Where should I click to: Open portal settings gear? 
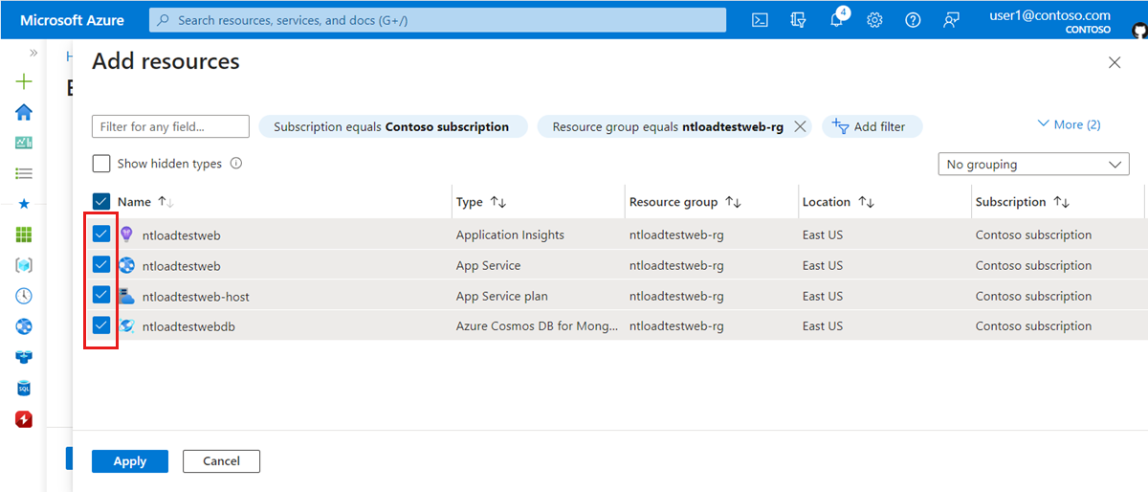(874, 20)
